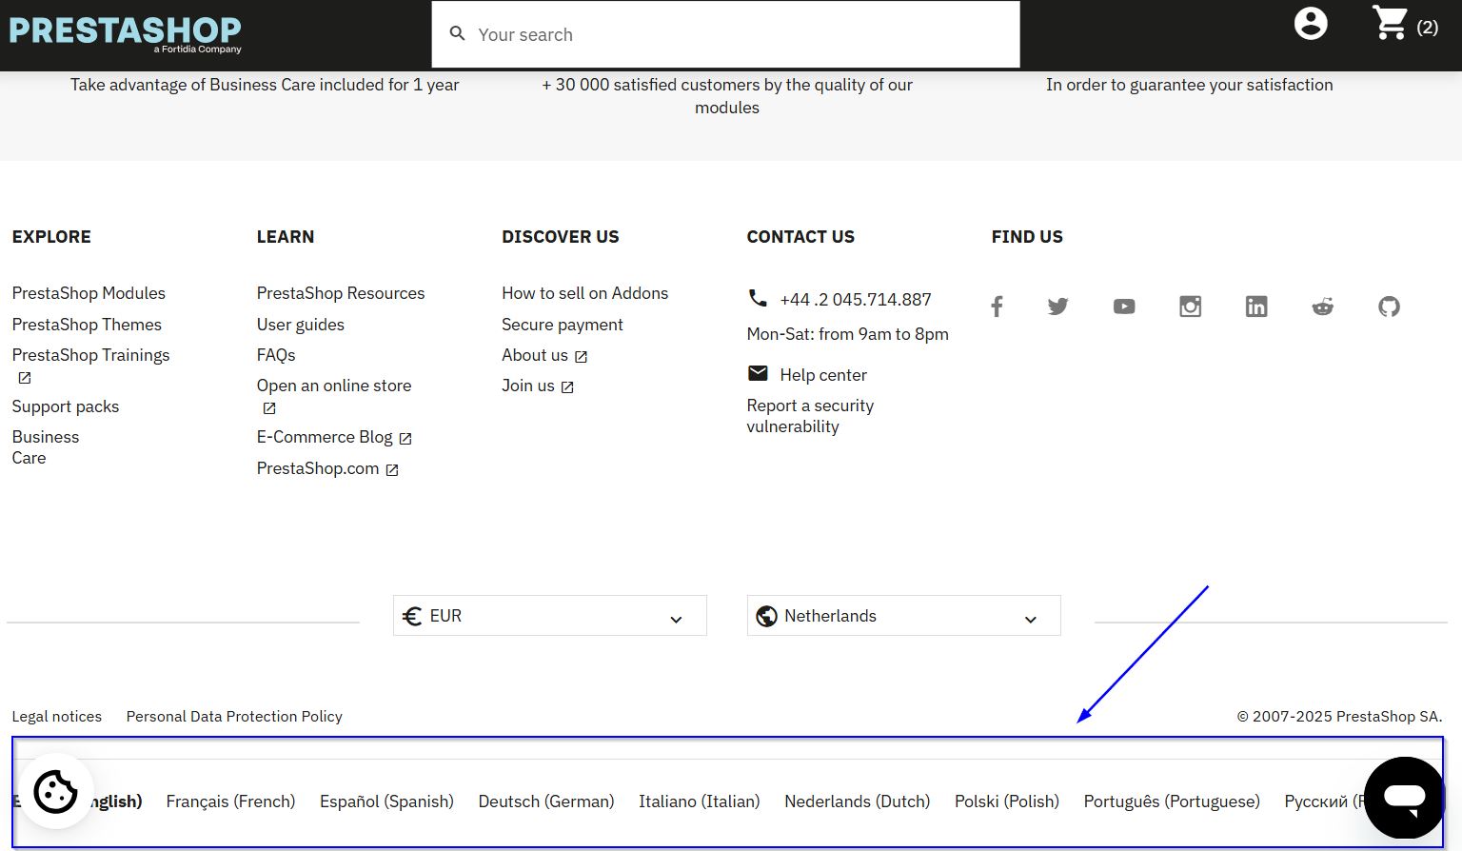Click the external link icon beside E-Commerce Blog

click(x=405, y=439)
